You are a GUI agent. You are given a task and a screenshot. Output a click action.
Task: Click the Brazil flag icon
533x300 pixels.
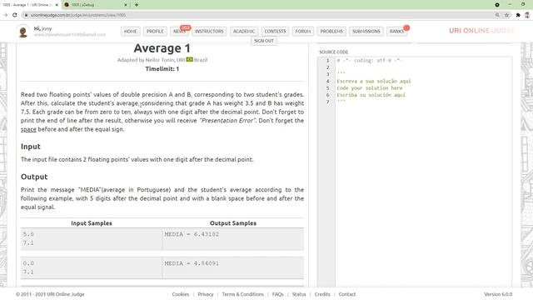tap(189, 59)
